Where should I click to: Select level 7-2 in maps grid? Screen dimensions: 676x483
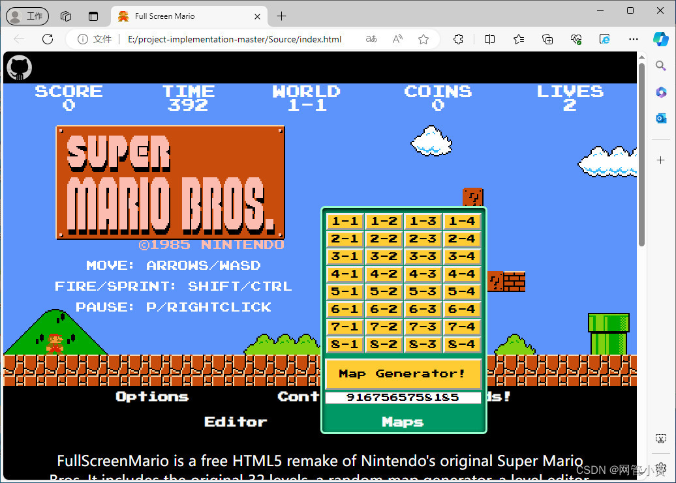(384, 327)
